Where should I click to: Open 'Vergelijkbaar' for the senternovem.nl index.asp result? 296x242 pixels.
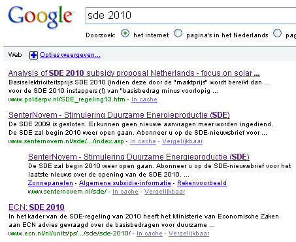click(182, 141)
